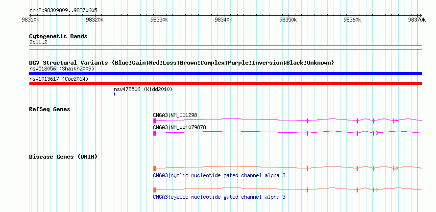Open the CNGA3|NM_001298 transcript label
Image resolution: width=436 pixels, height=212 pixels.
[175, 116]
